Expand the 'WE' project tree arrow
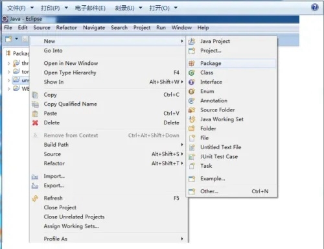Image resolution: width=324 pixels, height=249 pixels. point(9,89)
